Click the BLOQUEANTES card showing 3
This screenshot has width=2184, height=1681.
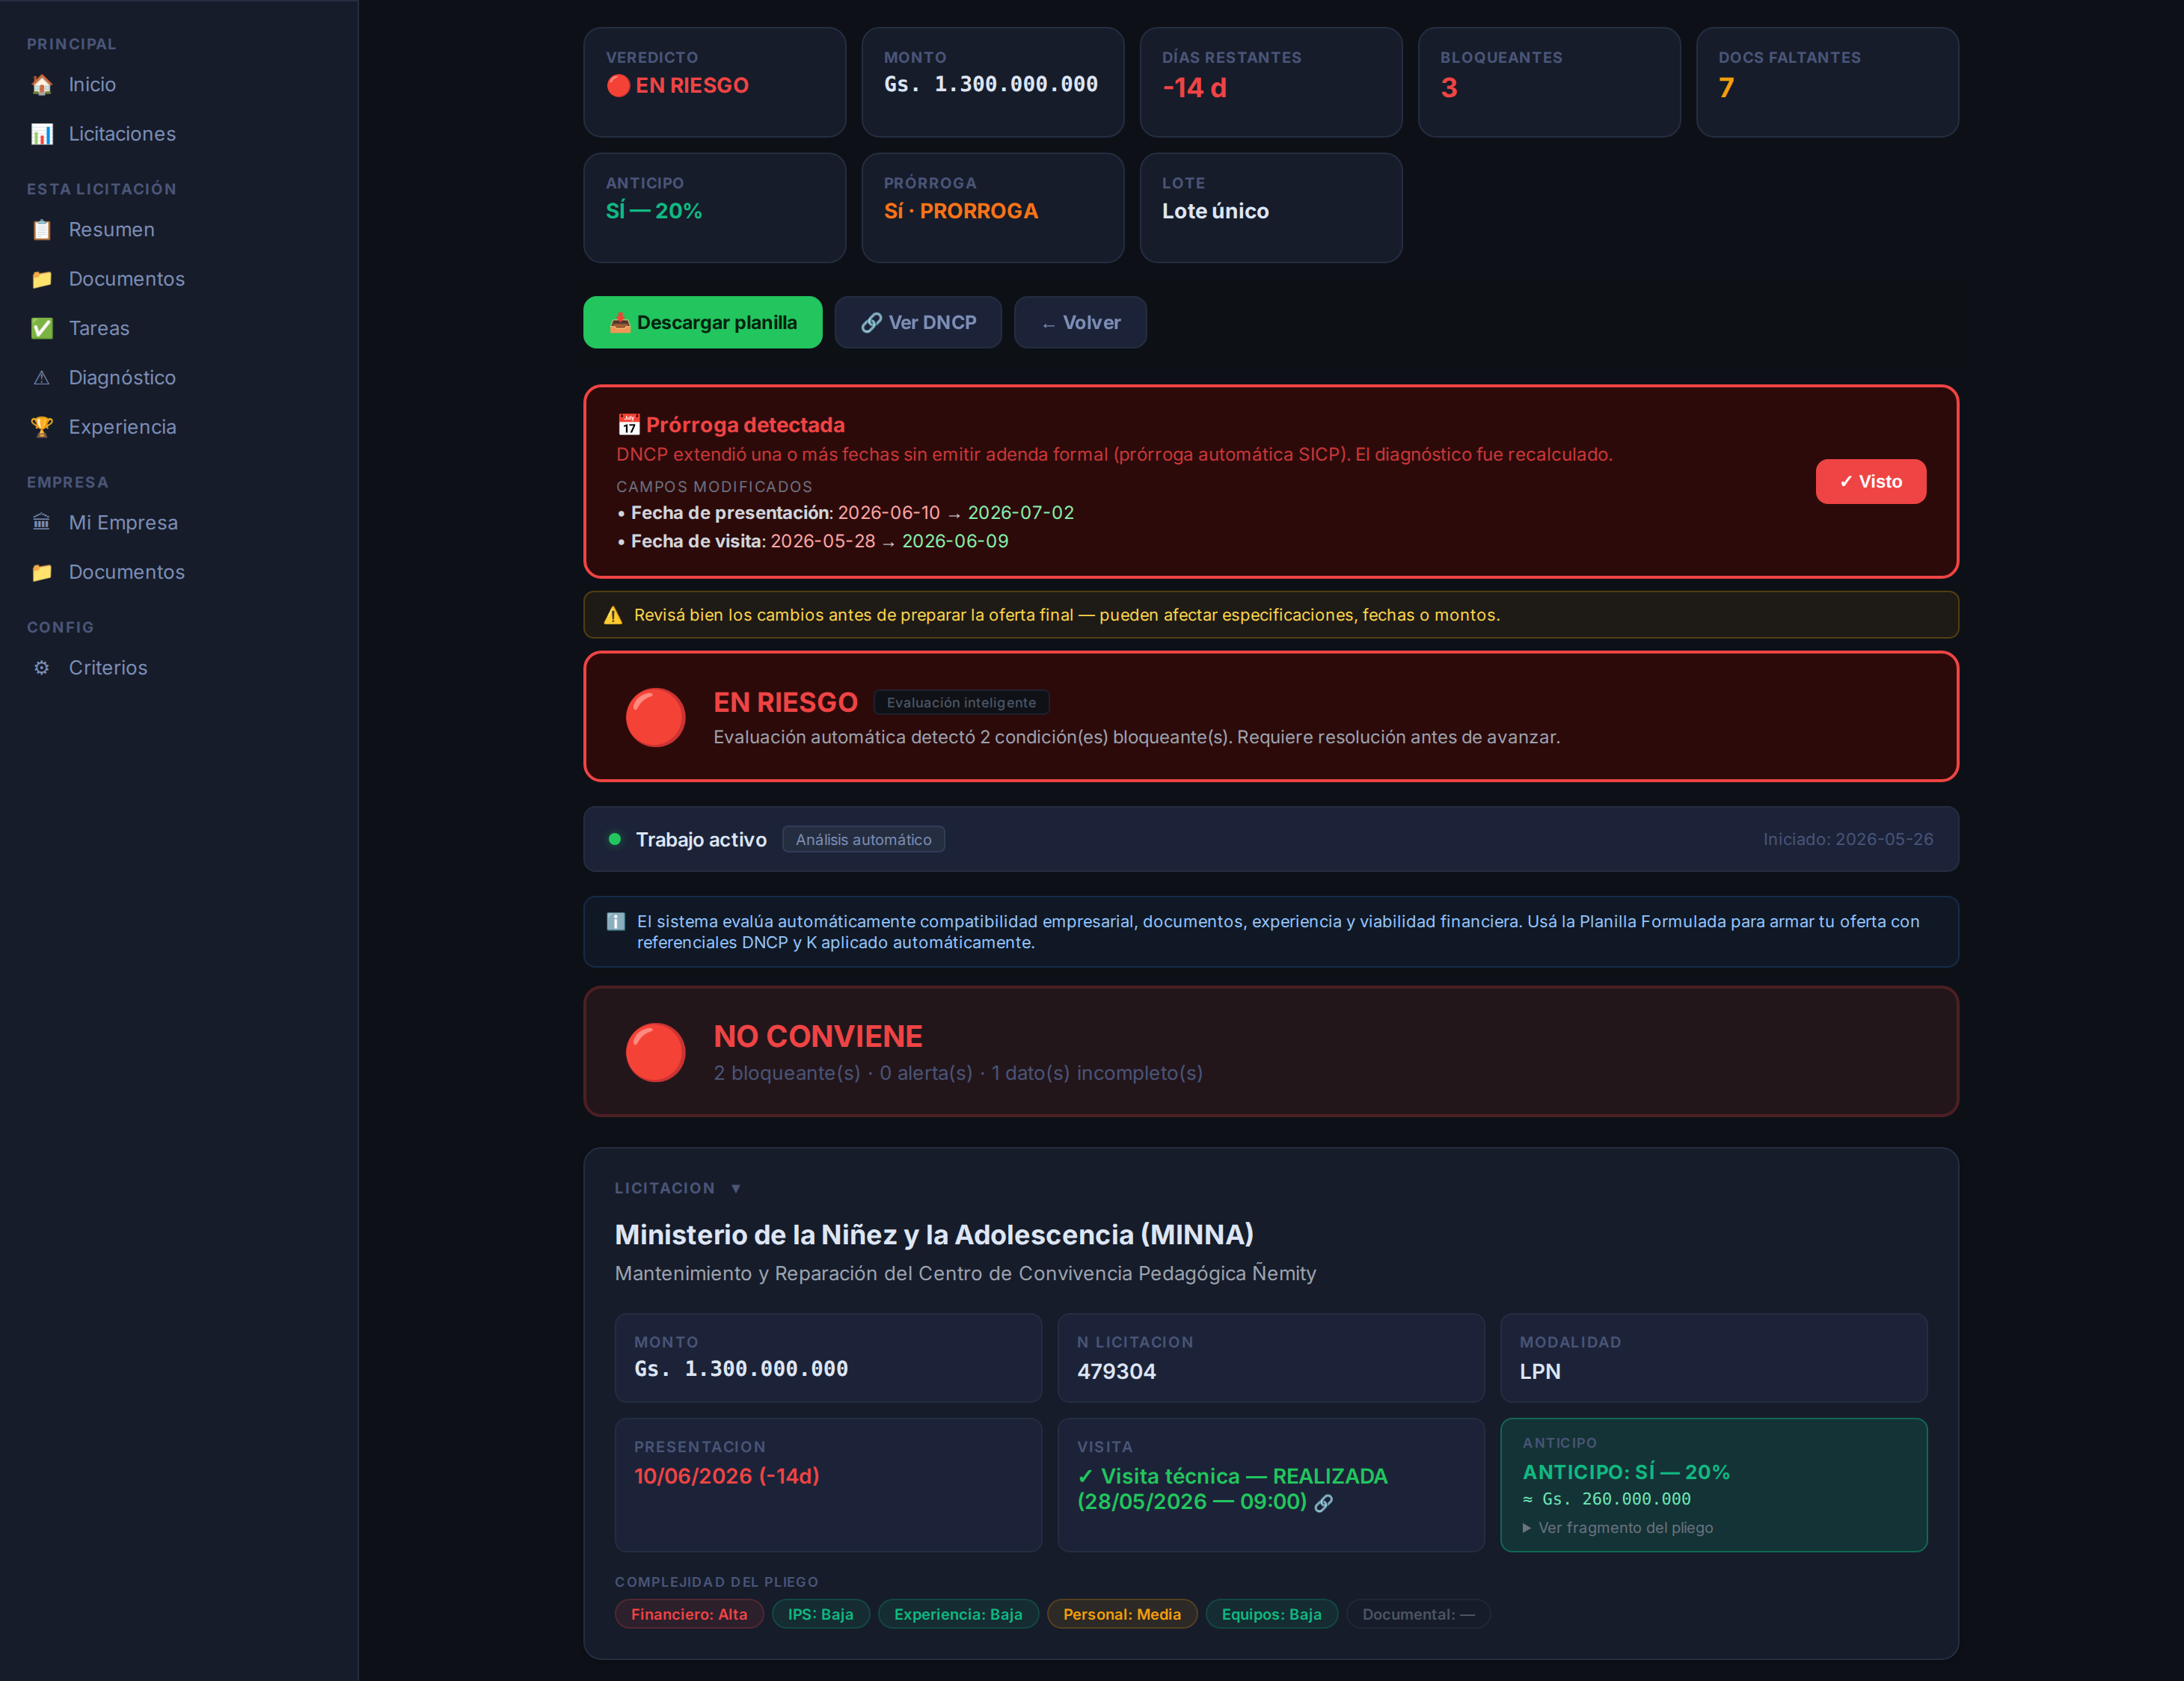tap(1549, 82)
